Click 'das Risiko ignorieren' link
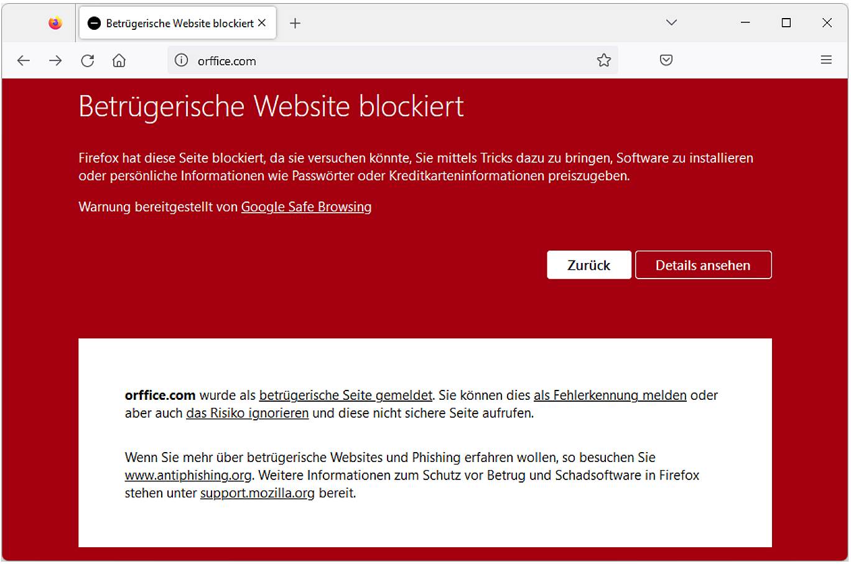The width and height of the screenshot is (851, 564). (248, 413)
